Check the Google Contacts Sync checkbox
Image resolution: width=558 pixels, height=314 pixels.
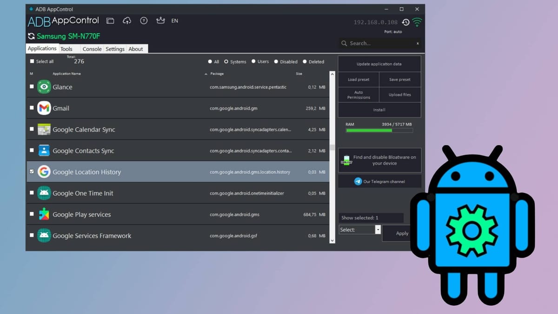pyautogui.click(x=32, y=150)
